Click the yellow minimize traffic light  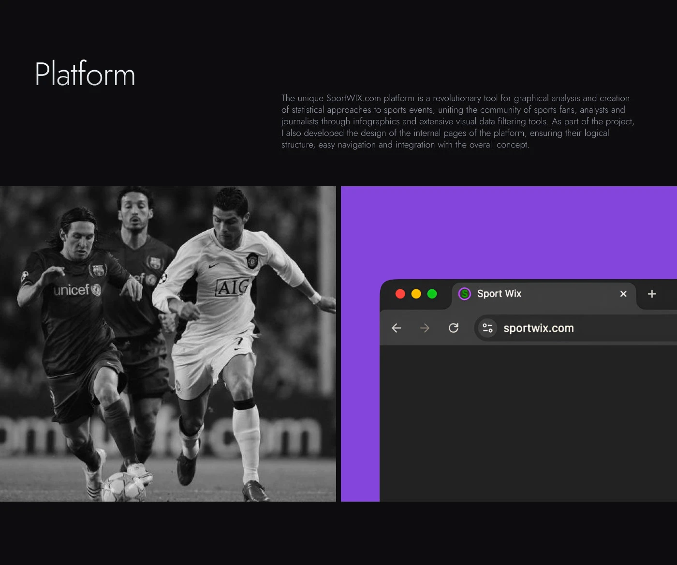pyautogui.click(x=416, y=294)
